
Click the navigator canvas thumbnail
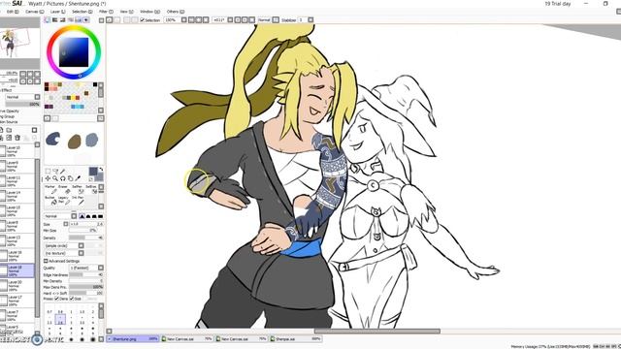pyautogui.click(x=19, y=43)
